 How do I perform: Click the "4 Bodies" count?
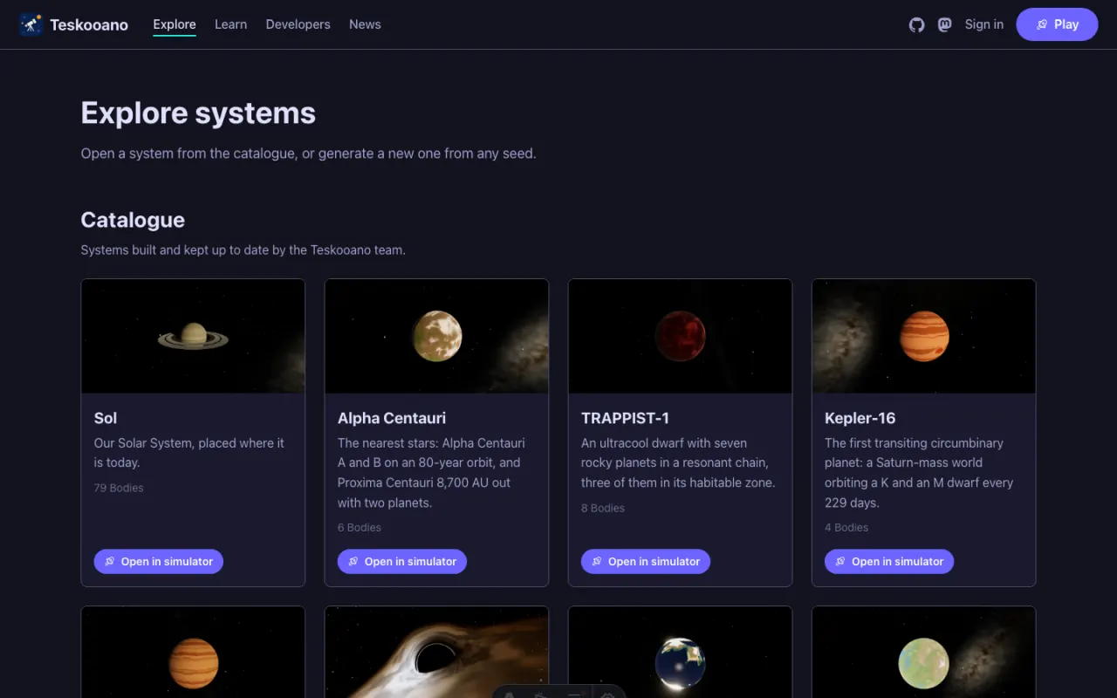[x=846, y=527]
